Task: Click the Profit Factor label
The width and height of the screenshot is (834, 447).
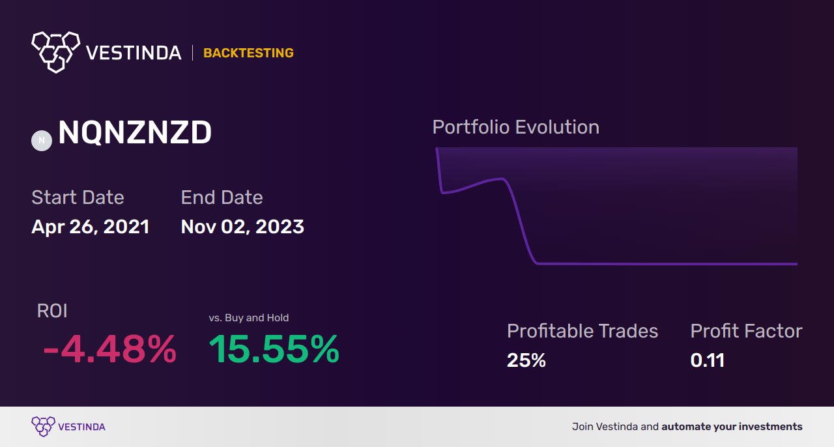Action: (746, 331)
